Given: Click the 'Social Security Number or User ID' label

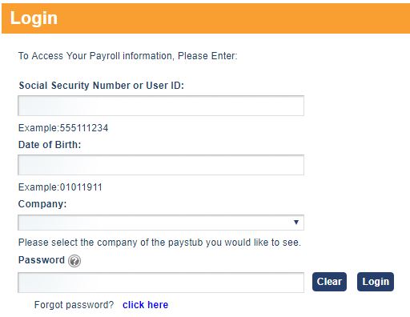Looking at the screenshot, I should pos(102,86).
